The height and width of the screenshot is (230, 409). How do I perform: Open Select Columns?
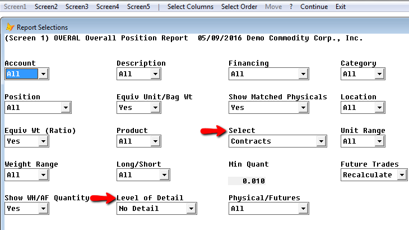click(x=190, y=7)
